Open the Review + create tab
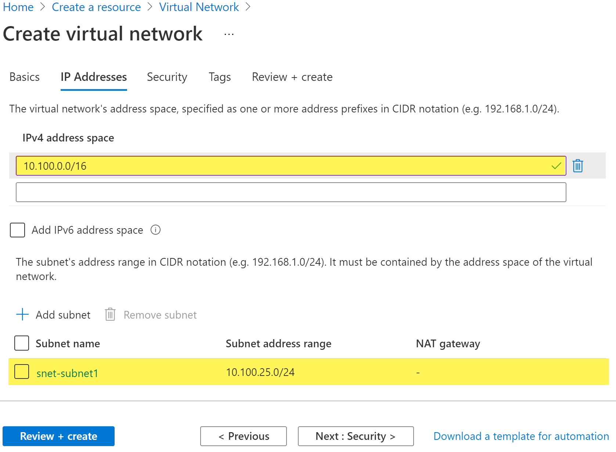 292,77
